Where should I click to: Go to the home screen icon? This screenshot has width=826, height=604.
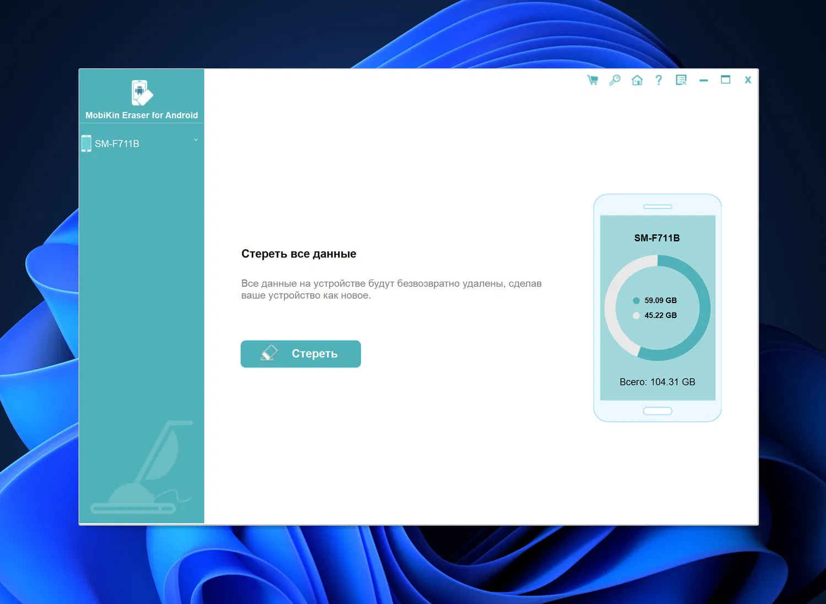[637, 80]
